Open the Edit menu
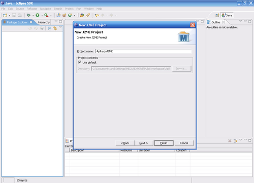Image resolution: width=254 pixels, height=183 pixels. click(x=10, y=9)
